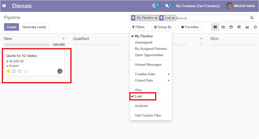Click the Generate Leads button
The image size is (259, 139).
[x=34, y=27]
